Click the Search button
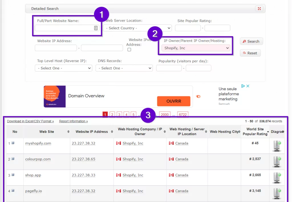Image resolution: width=292 pixels, height=202 pixels. 251,41
